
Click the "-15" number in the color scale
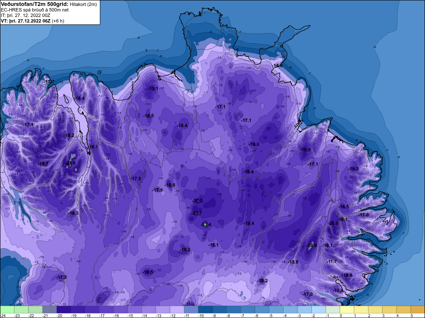click(130, 315)
